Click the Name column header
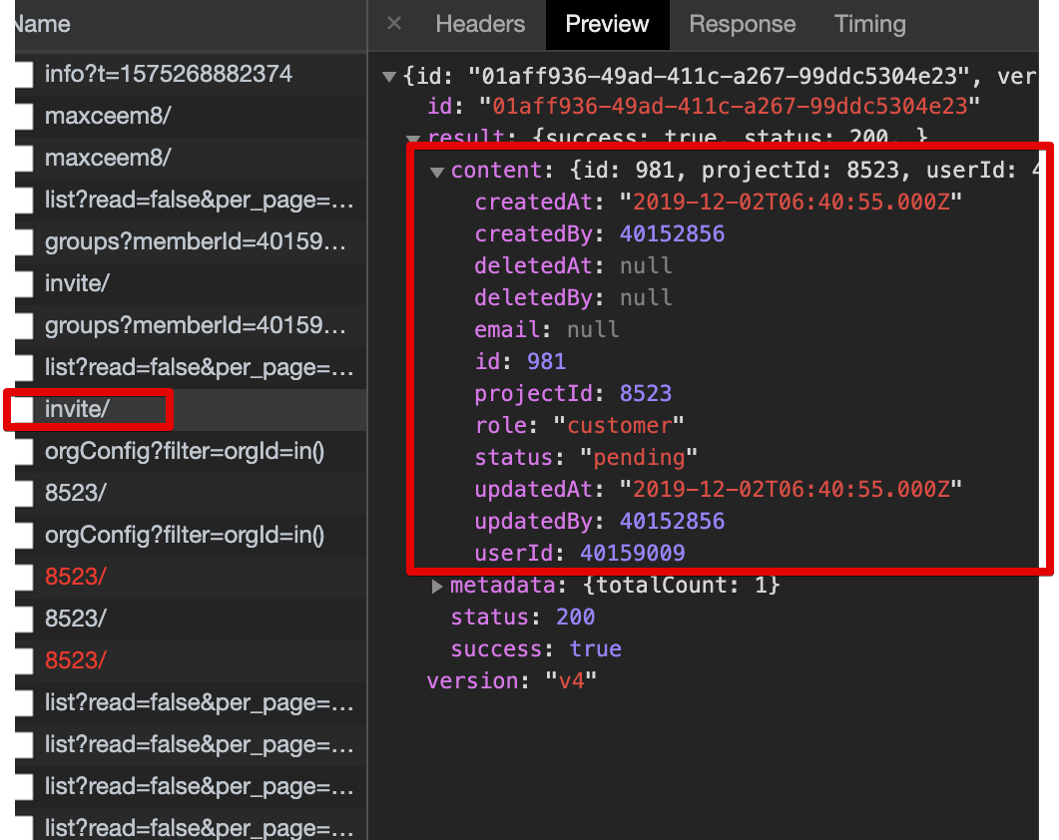 [191, 24]
